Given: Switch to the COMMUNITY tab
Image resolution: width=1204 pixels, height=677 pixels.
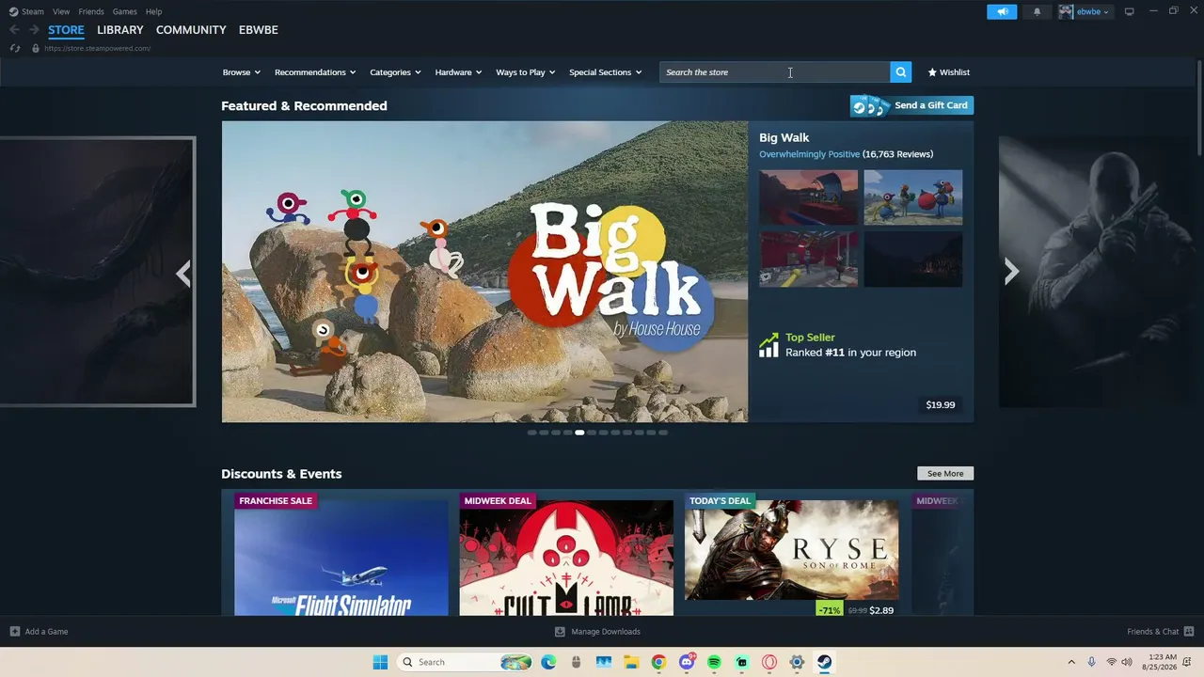Looking at the screenshot, I should 191,30.
